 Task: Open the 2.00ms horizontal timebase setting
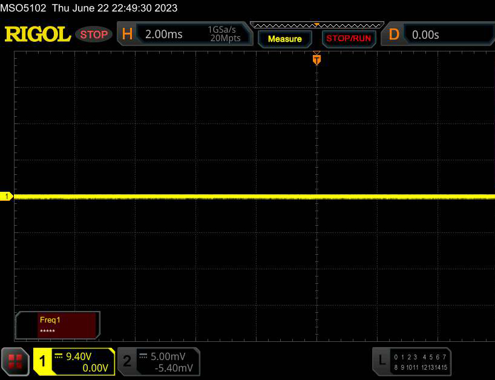coord(163,34)
